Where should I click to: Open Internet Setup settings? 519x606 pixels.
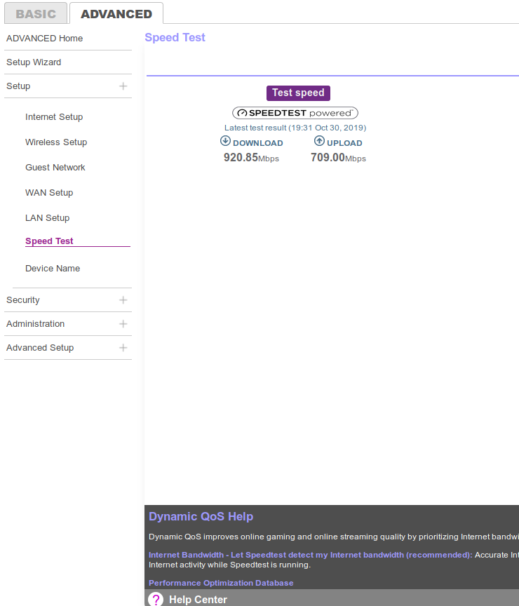click(x=54, y=117)
